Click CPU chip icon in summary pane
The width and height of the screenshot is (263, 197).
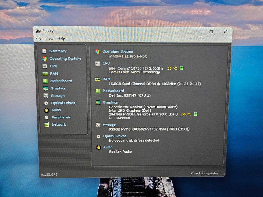tap(97, 64)
